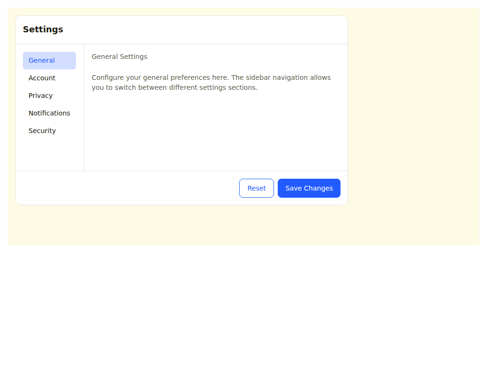Click the General Settings heading text

click(x=119, y=57)
